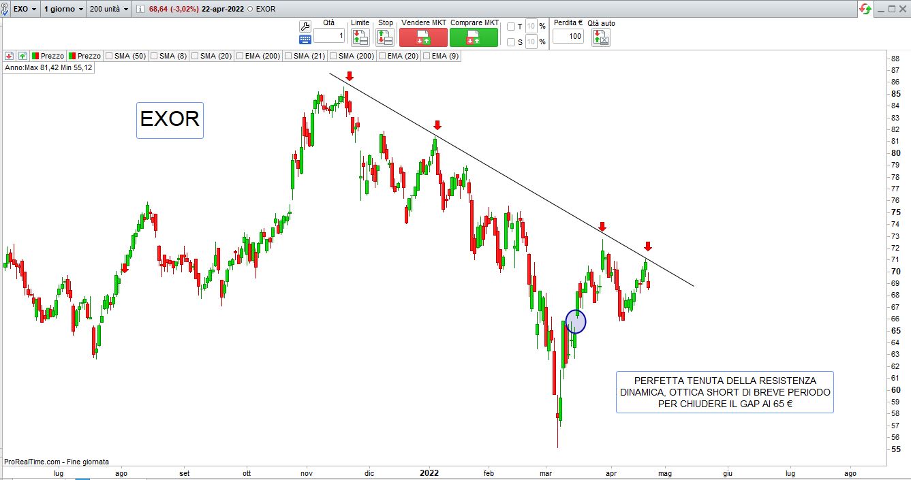Enable the SMA (50) indicator

coord(110,56)
